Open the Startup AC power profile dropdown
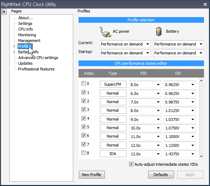 click(125, 53)
